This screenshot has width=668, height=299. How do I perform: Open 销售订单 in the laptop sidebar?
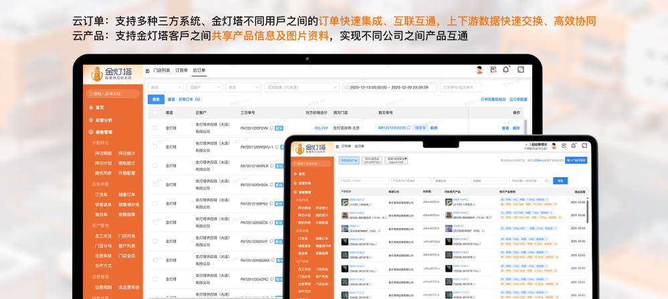[x=127, y=195]
